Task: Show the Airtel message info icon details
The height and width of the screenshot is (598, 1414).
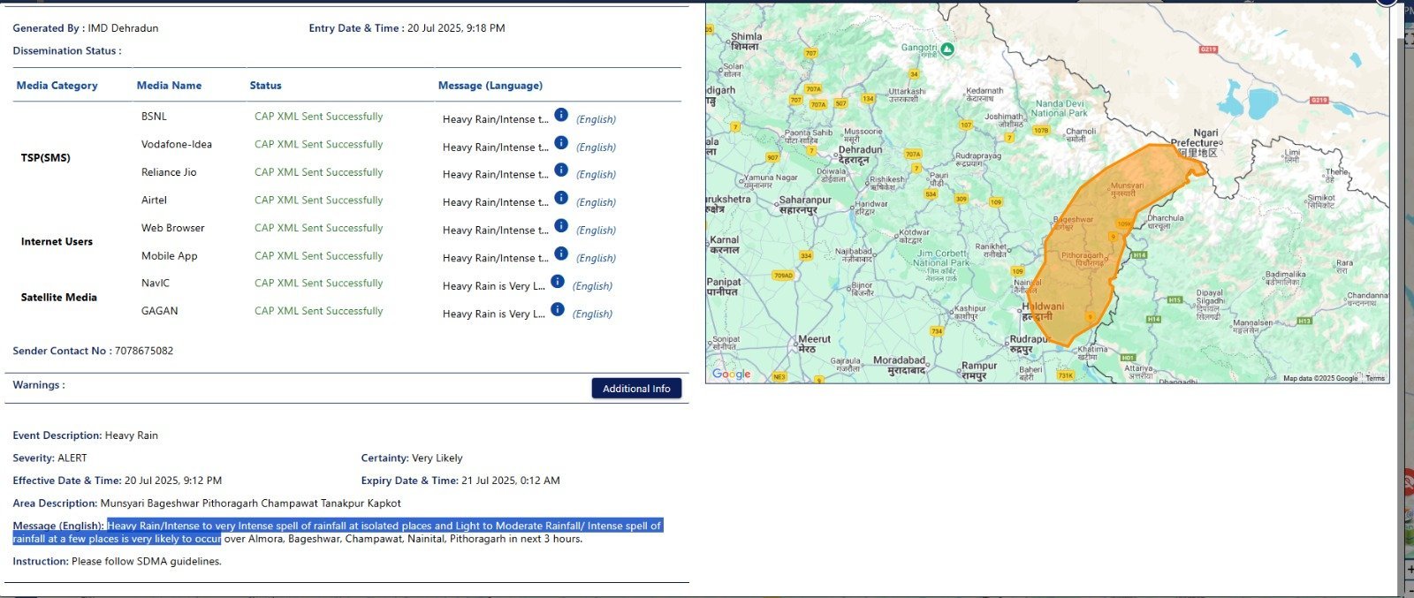Action: point(560,198)
